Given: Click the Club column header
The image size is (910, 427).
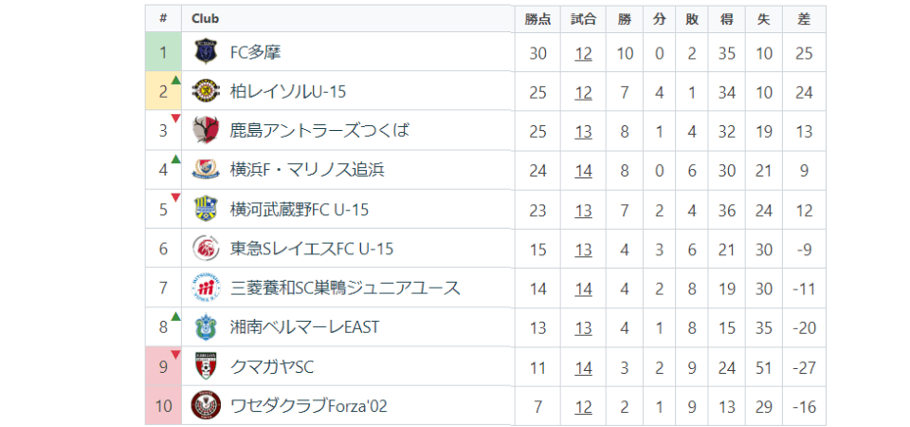Looking at the screenshot, I should pyautogui.click(x=207, y=18).
